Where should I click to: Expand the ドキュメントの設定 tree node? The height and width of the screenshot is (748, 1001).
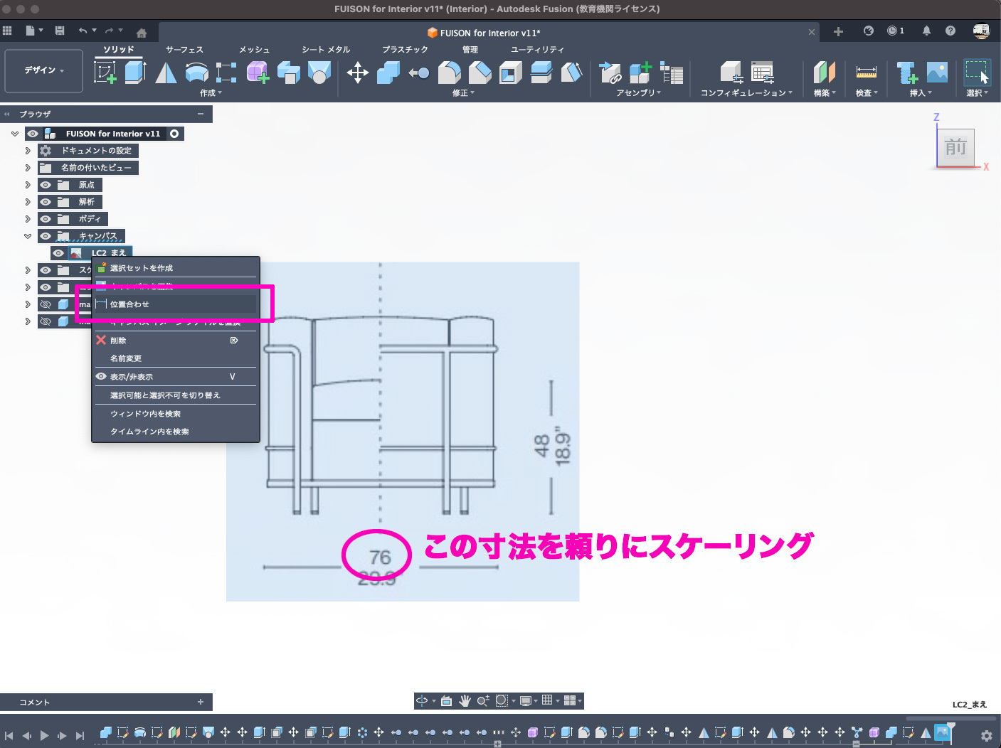tap(28, 151)
